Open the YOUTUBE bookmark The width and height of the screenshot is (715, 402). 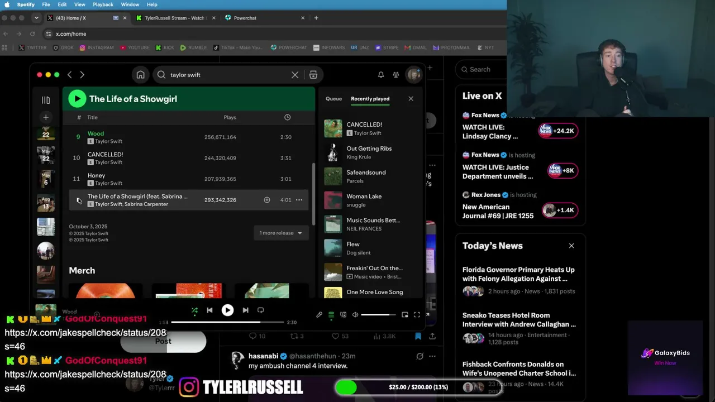(x=134, y=48)
